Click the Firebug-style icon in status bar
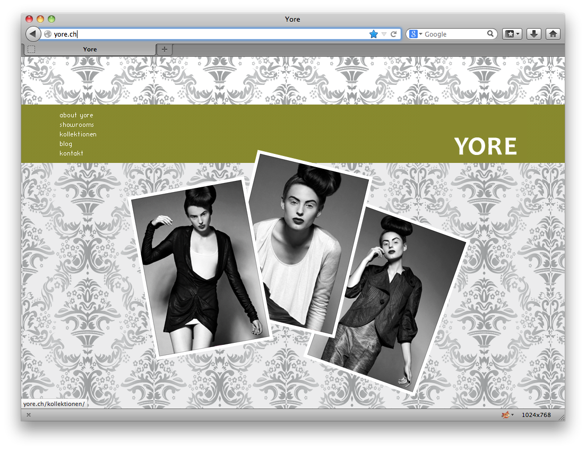This screenshot has height=450, width=586. tap(505, 414)
